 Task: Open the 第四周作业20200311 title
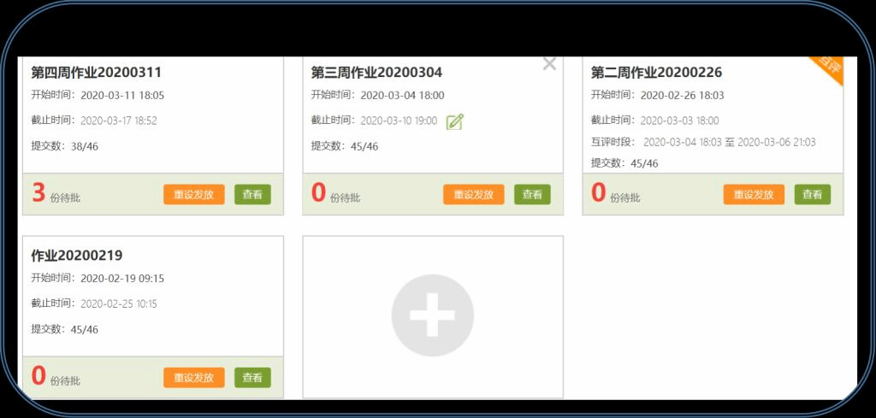[96, 73]
